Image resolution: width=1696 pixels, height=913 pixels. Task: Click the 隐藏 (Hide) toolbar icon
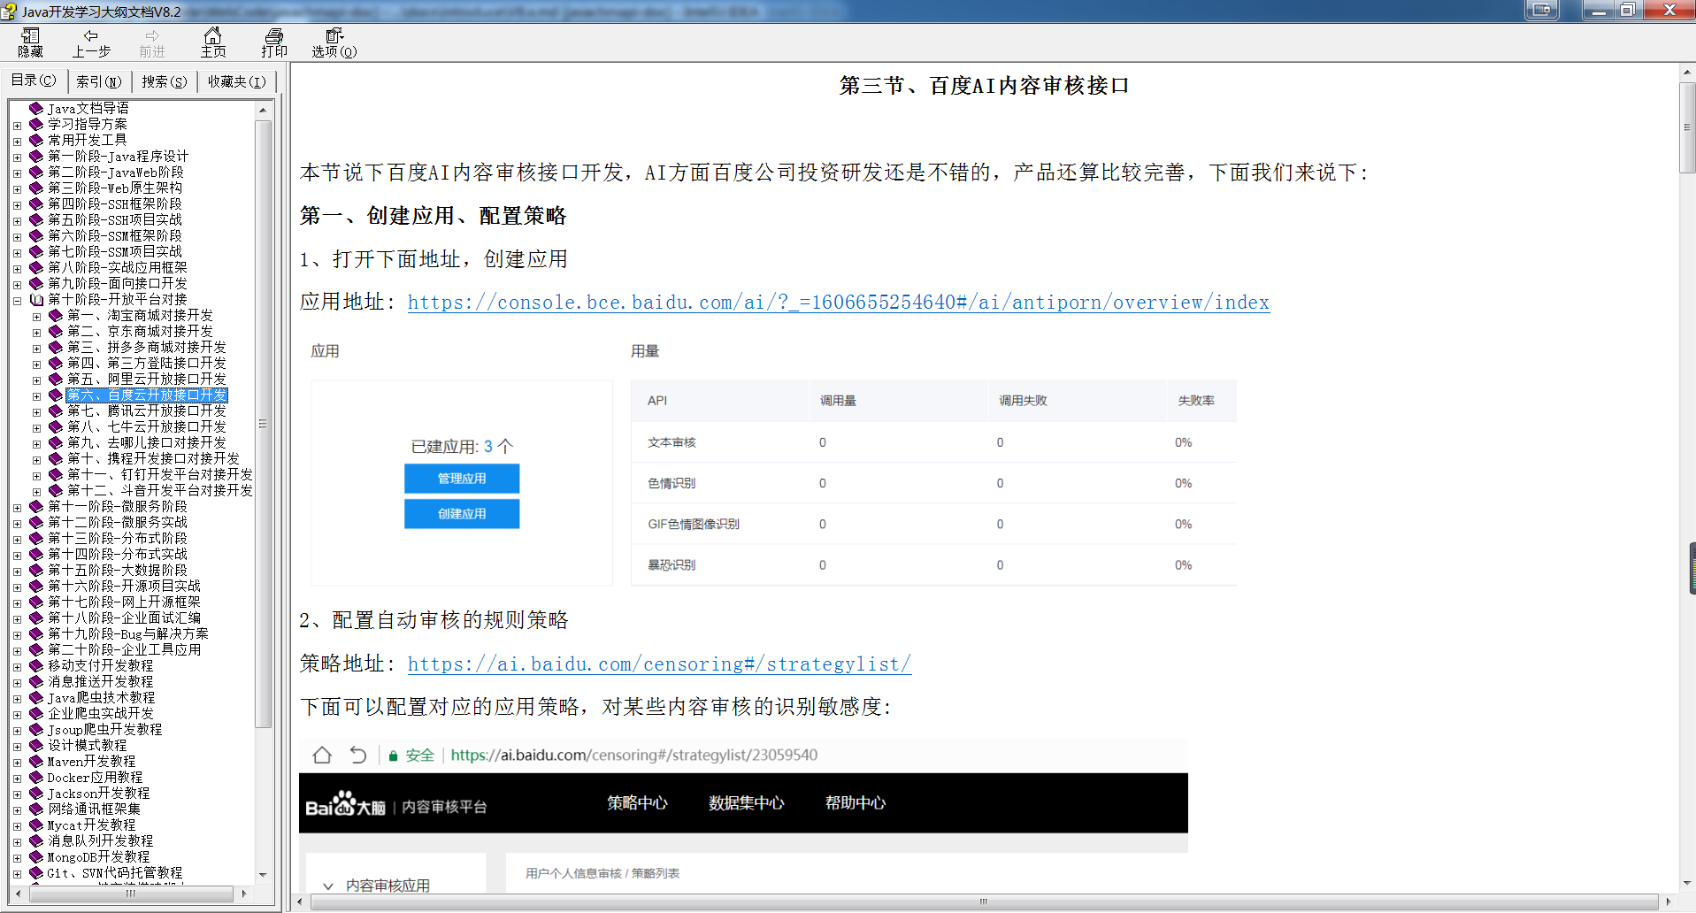point(30,42)
